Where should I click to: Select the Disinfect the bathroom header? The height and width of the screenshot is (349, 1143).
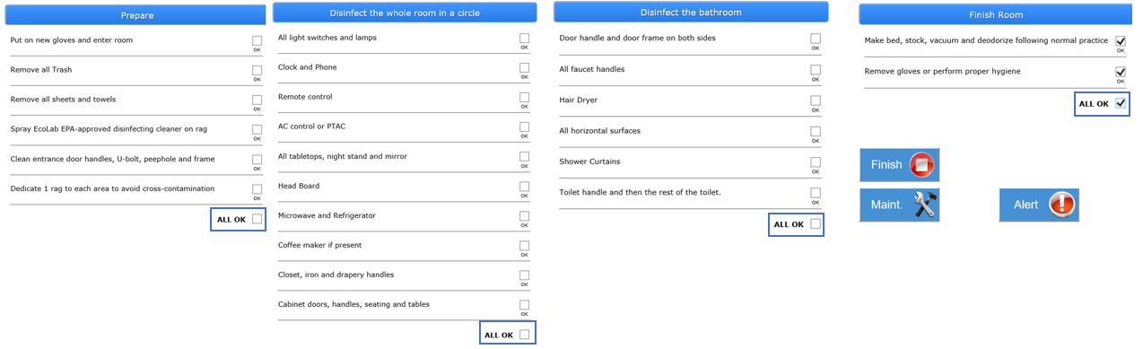tap(691, 13)
